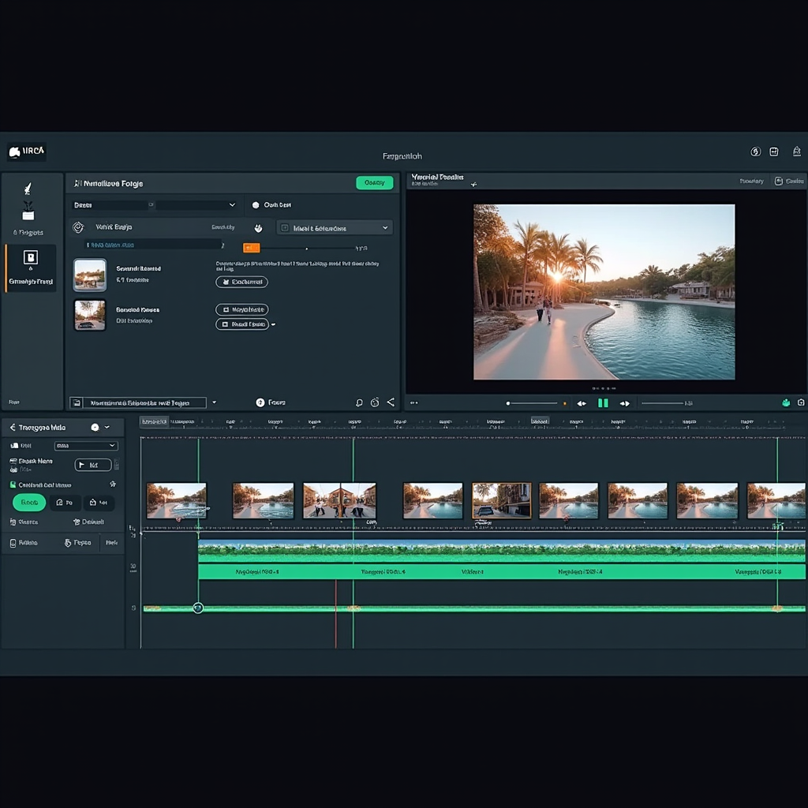Viewport: 808px width, 808px height.
Task: Click the green pill button in timeline panel
Action: [29, 503]
